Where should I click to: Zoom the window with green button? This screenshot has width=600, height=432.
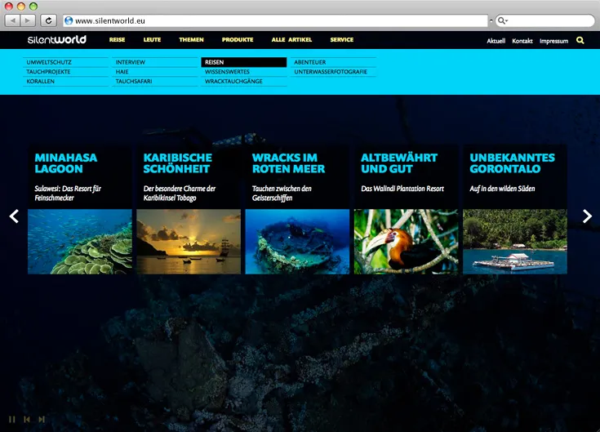point(33,6)
